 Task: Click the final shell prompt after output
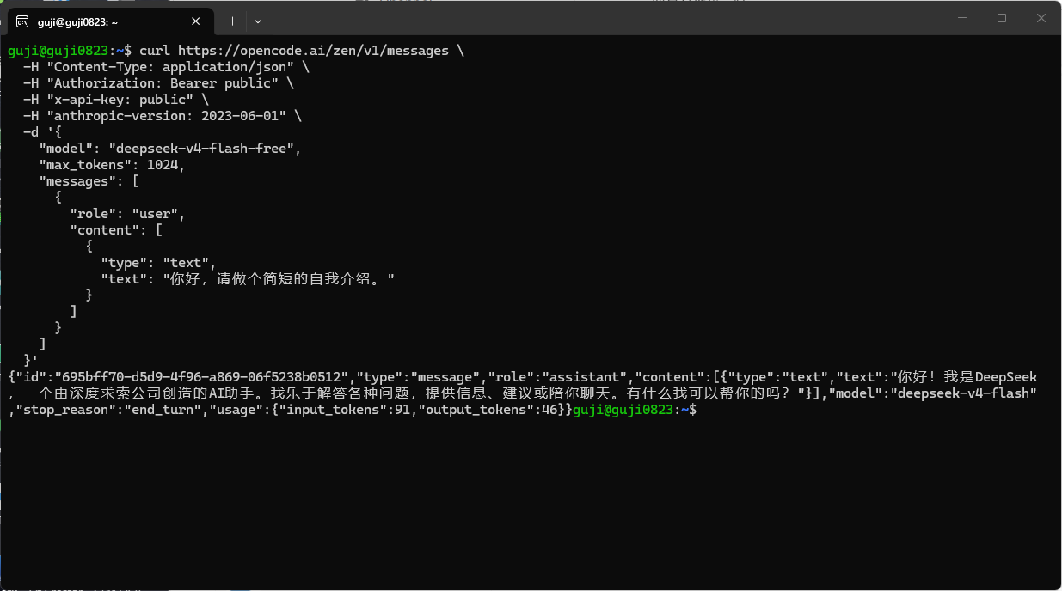tap(635, 410)
